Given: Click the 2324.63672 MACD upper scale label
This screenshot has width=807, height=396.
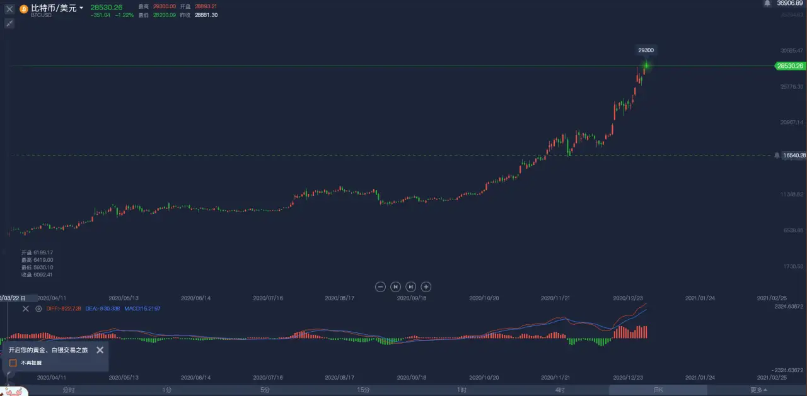Looking at the screenshot, I should 789,307.
